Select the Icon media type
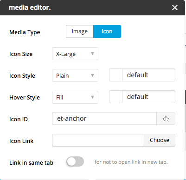Screen dimensions: 186x180 [107, 31]
